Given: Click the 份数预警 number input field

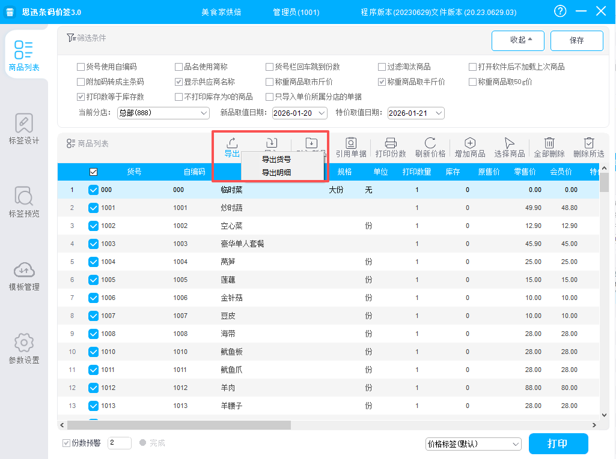Looking at the screenshot, I should pyautogui.click(x=119, y=443).
